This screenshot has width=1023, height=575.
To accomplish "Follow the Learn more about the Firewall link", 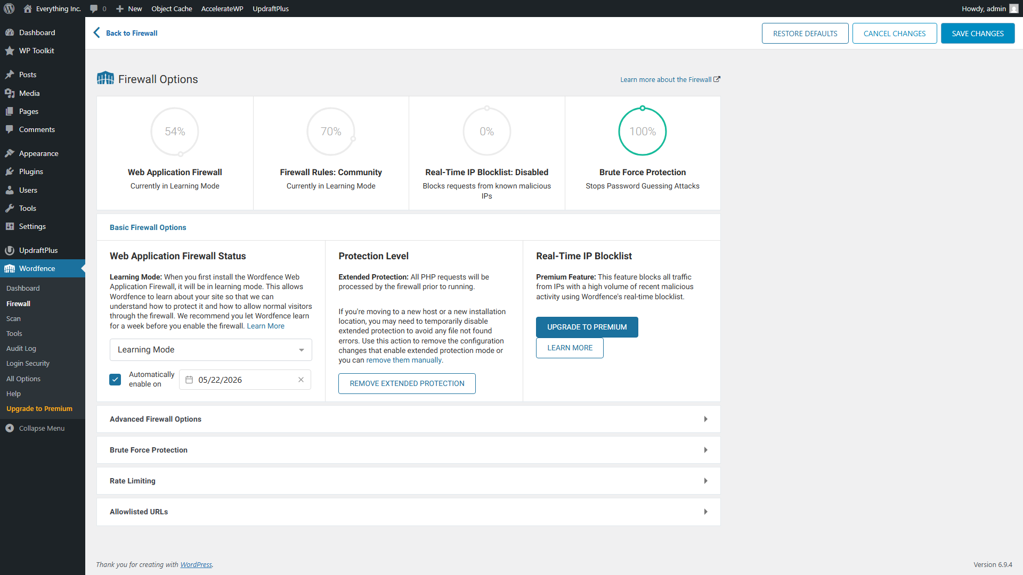I will click(665, 79).
